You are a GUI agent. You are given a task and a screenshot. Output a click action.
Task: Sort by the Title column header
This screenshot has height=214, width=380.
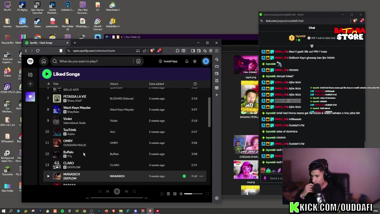pyautogui.click(x=56, y=84)
